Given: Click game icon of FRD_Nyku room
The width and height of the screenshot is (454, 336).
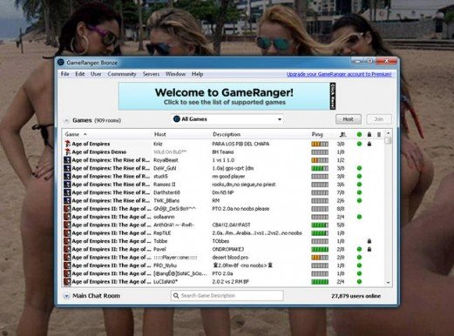Looking at the screenshot, I should 67,265.
